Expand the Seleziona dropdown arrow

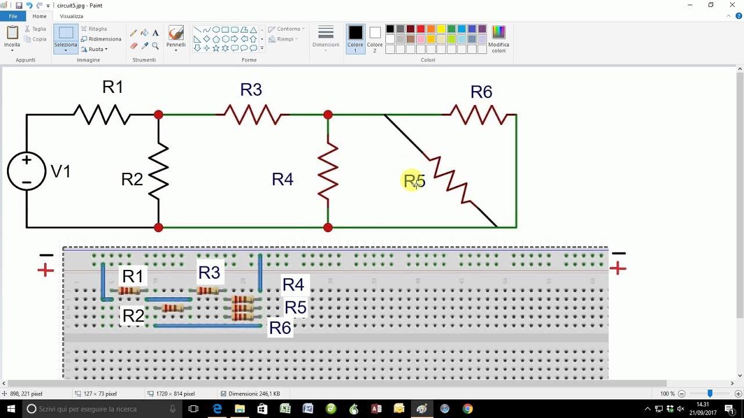click(66, 51)
